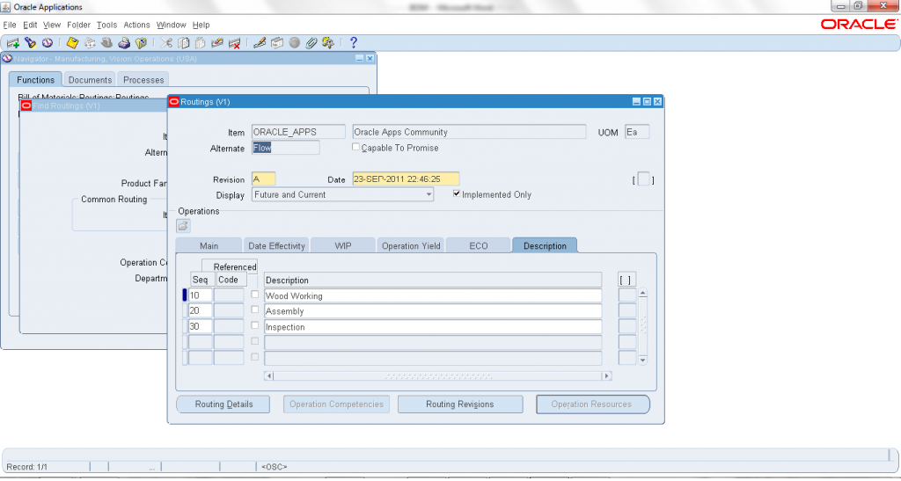Open the Show Navigator compass icon
The width and height of the screenshot is (901, 481).
[x=47, y=43]
